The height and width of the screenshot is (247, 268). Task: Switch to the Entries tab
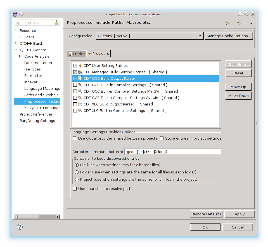pos(77,54)
